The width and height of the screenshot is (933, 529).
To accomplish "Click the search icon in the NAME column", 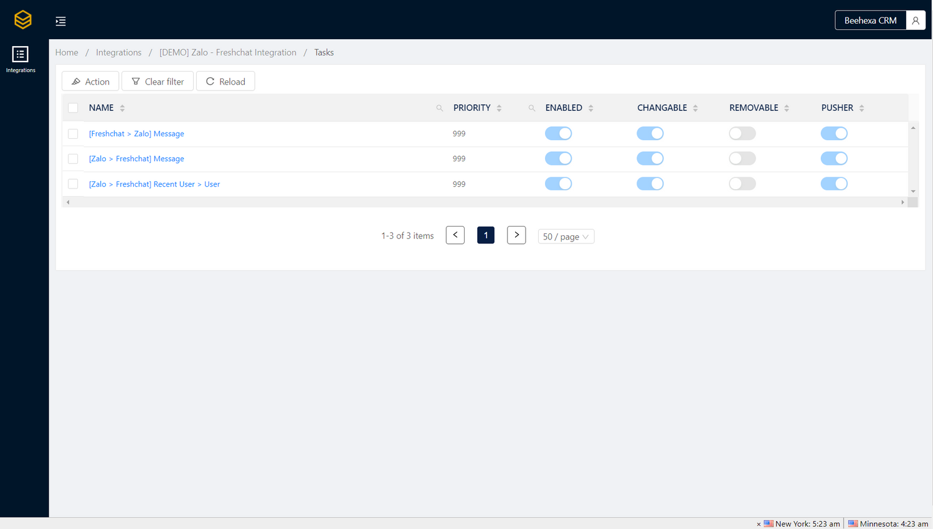I will [x=440, y=108].
